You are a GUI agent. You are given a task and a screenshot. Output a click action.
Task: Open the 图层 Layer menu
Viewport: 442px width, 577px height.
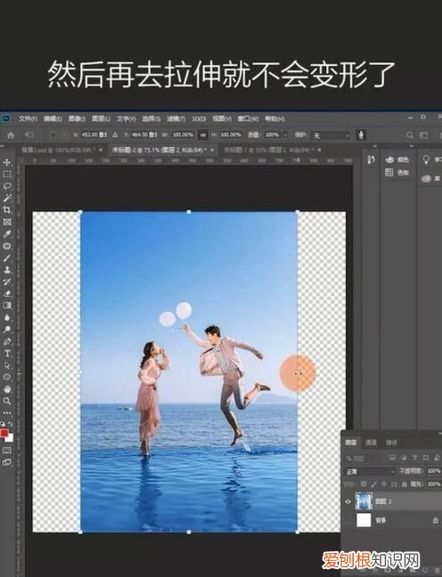click(101, 118)
